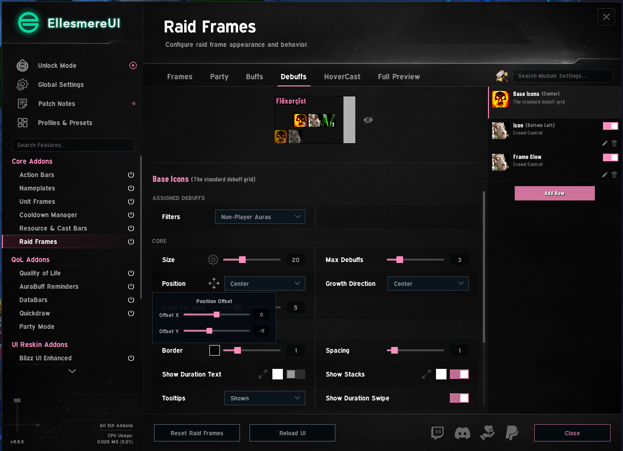The image size is (623, 451).
Task: Open the Tooltips dropdown set to Shown
Action: [265, 398]
